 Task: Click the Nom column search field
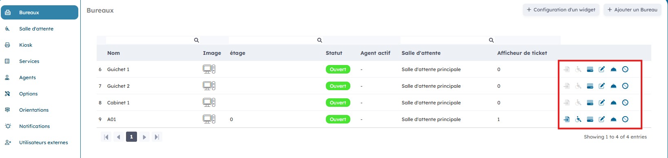pyautogui.click(x=153, y=40)
